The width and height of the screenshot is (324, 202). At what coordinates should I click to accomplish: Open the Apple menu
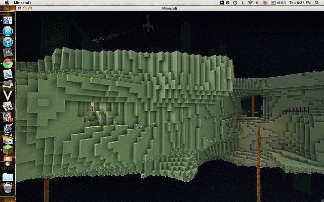click(5, 3)
